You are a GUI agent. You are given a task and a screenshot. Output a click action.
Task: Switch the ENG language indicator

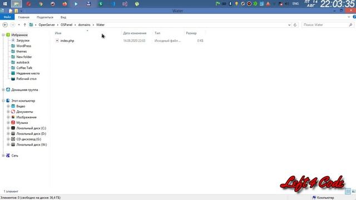[295, 4]
